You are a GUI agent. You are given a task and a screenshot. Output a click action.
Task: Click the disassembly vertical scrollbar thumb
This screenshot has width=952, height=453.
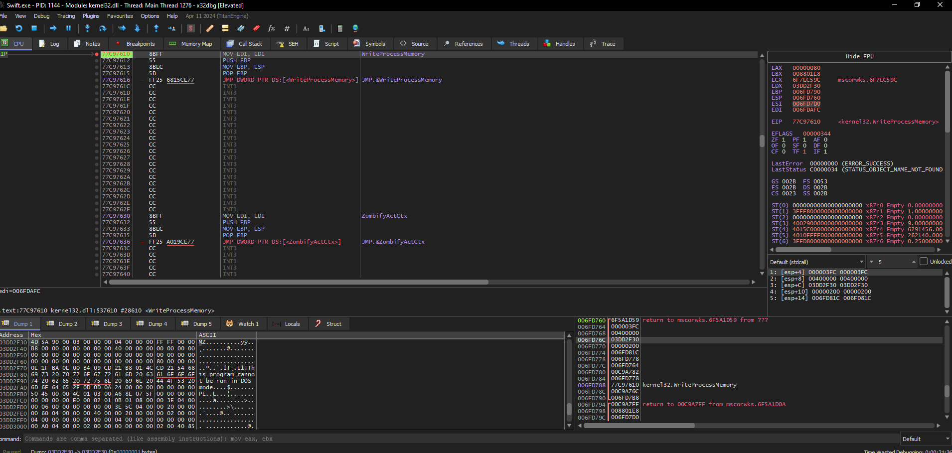[762, 141]
